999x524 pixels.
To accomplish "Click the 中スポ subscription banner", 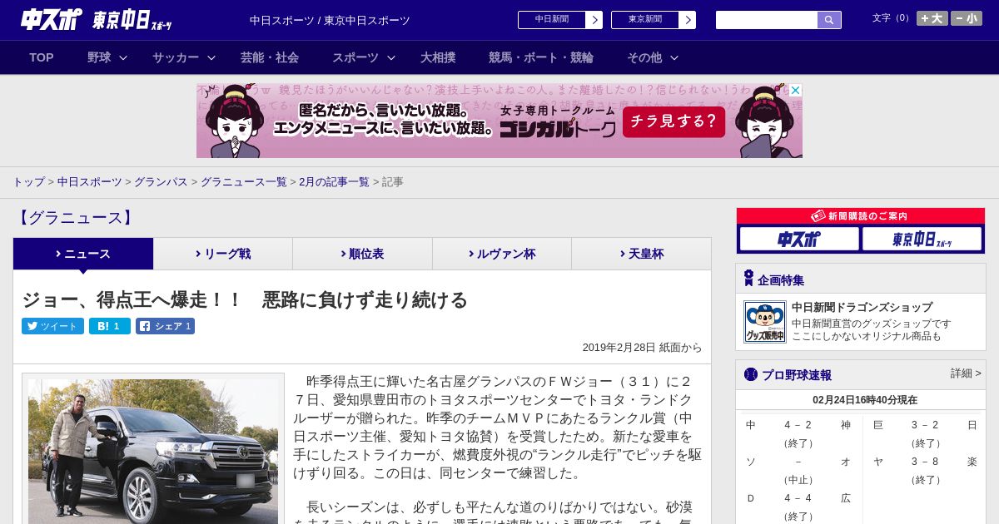I will pyautogui.click(x=799, y=239).
